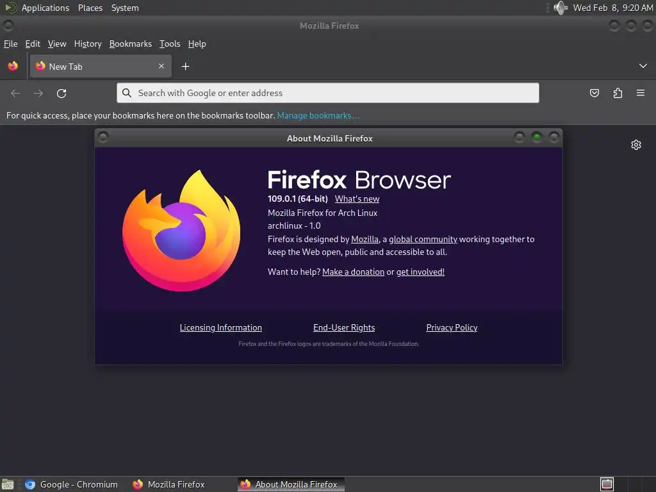Open the Applications menu in top panel

[x=45, y=8]
